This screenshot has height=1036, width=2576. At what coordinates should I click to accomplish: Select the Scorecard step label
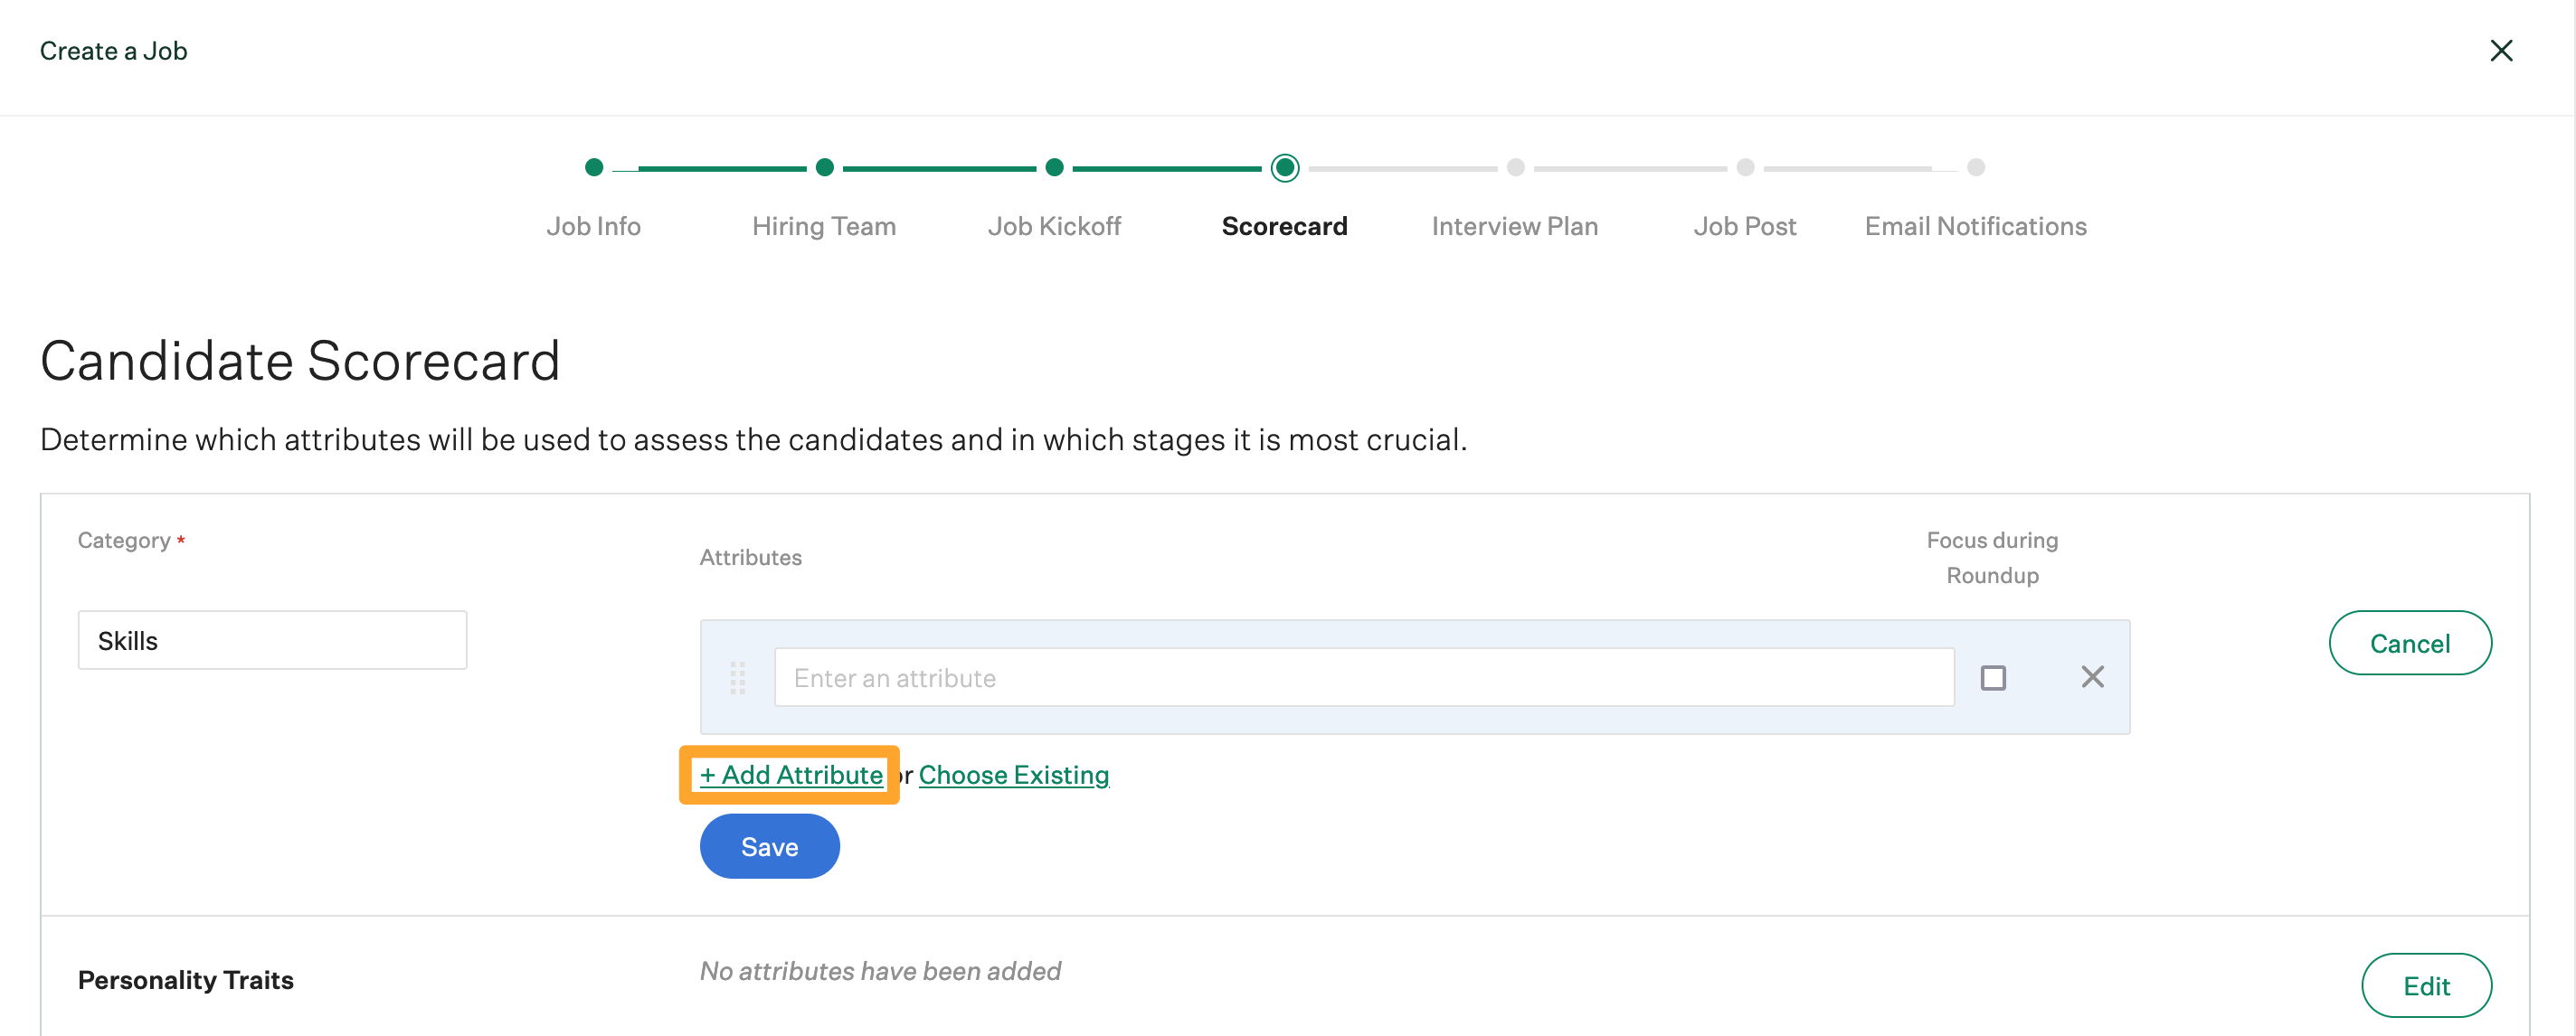[x=1284, y=226]
